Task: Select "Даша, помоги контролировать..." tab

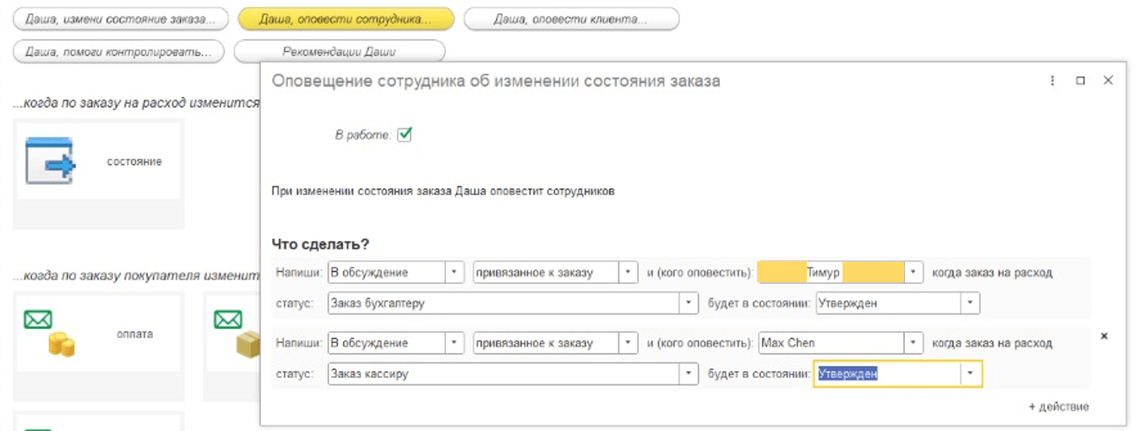Action: click(x=118, y=52)
